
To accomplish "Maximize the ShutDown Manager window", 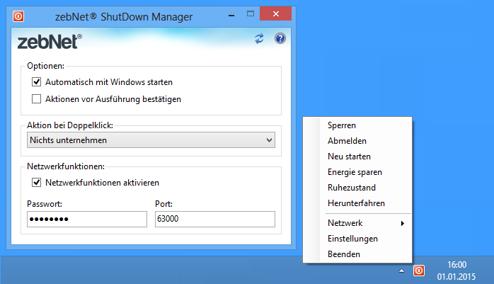I will coord(251,14).
